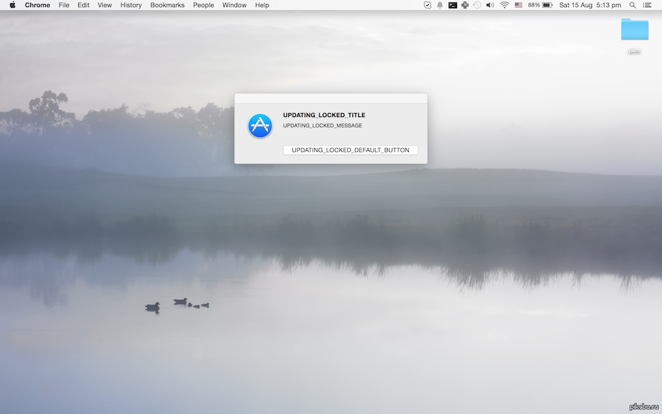Viewport: 662px width, 414px height.
Task: Open the History menu
Action: click(131, 5)
